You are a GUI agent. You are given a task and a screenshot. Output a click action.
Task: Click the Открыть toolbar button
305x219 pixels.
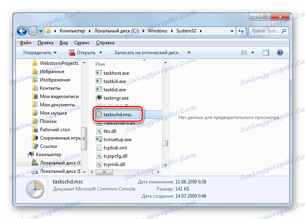pos(82,53)
